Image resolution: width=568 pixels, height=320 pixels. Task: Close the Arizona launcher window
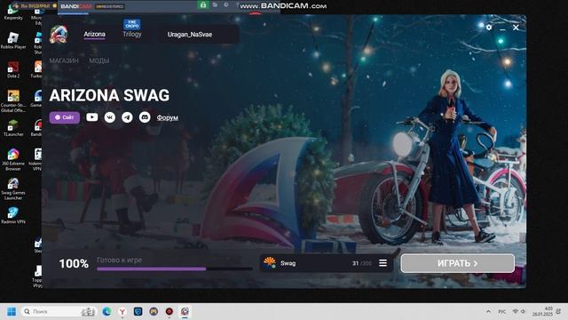coord(516,28)
